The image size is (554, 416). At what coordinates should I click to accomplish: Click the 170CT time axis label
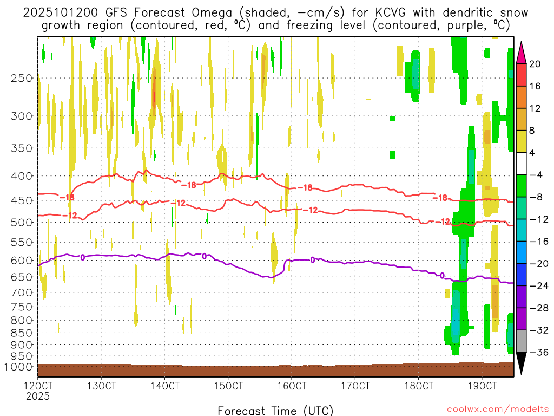pyautogui.click(x=355, y=386)
